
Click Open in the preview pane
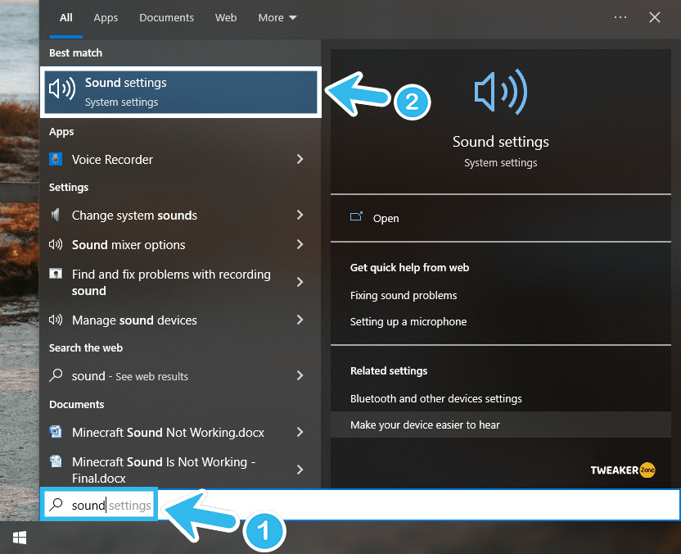point(386,218)
